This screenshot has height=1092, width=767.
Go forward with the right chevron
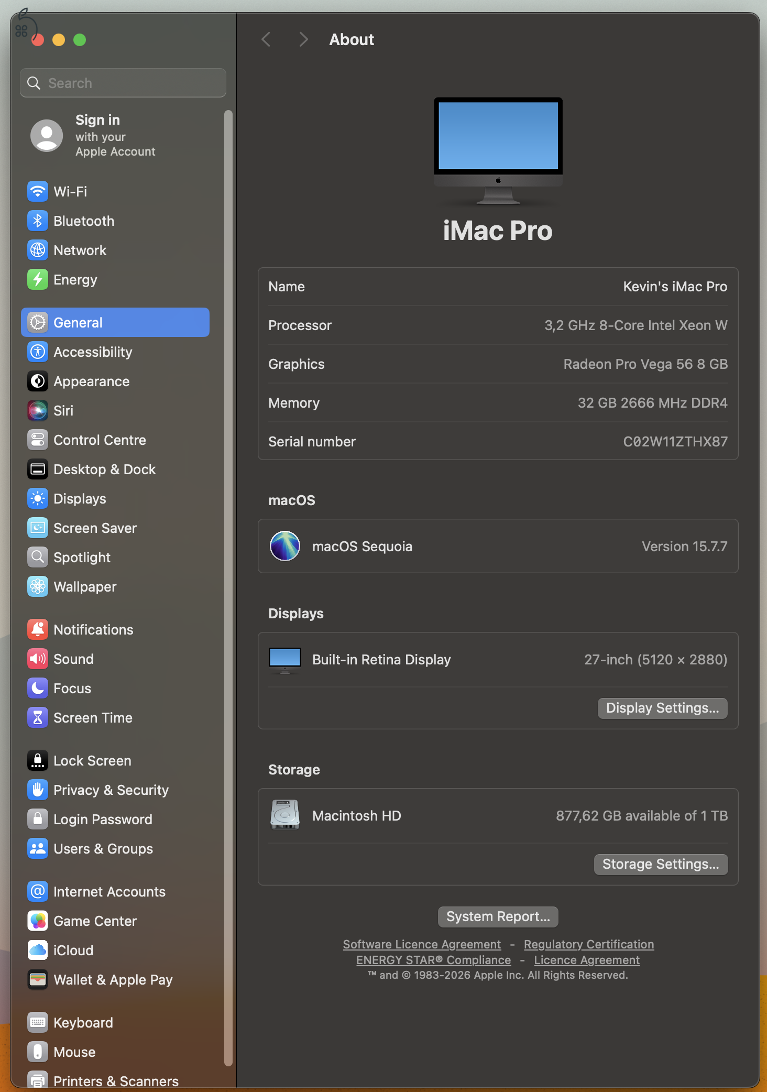(303, 39)
